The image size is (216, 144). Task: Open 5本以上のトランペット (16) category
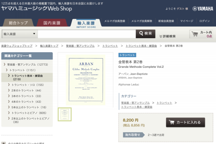coord(29,107)
